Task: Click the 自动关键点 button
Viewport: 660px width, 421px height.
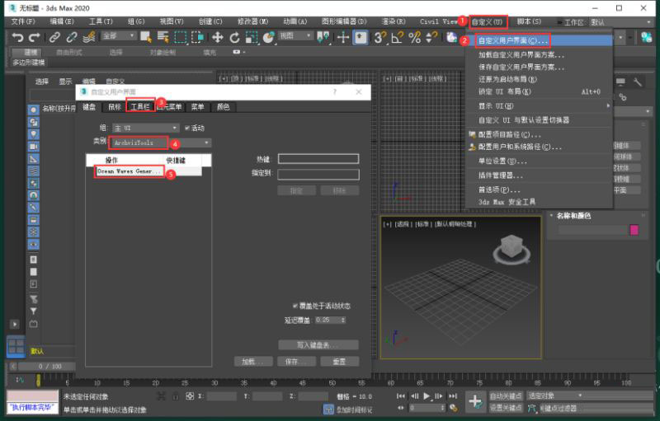Action: click(x=506, y=395)
